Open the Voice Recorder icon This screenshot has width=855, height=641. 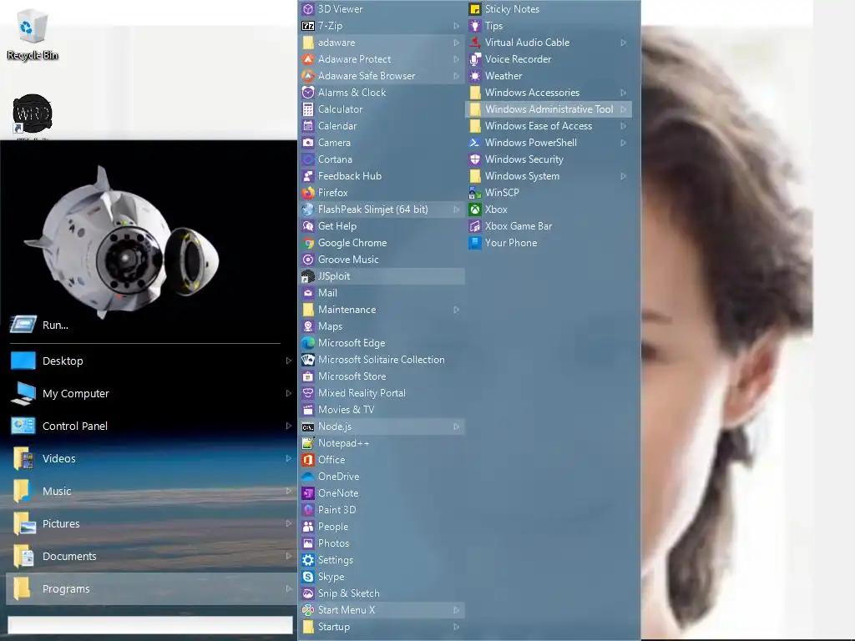tap(475, 59)
